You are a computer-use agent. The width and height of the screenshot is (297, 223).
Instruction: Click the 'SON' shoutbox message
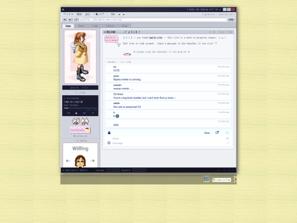(116, 125)
